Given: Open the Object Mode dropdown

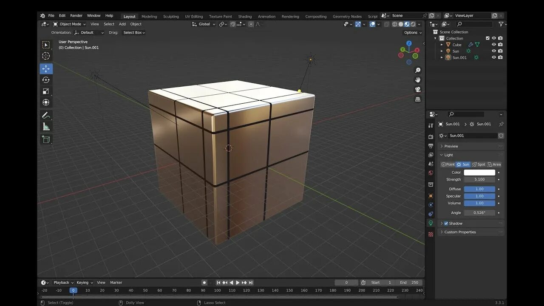Looking at the screenshot, I should [x=69, y=24].
